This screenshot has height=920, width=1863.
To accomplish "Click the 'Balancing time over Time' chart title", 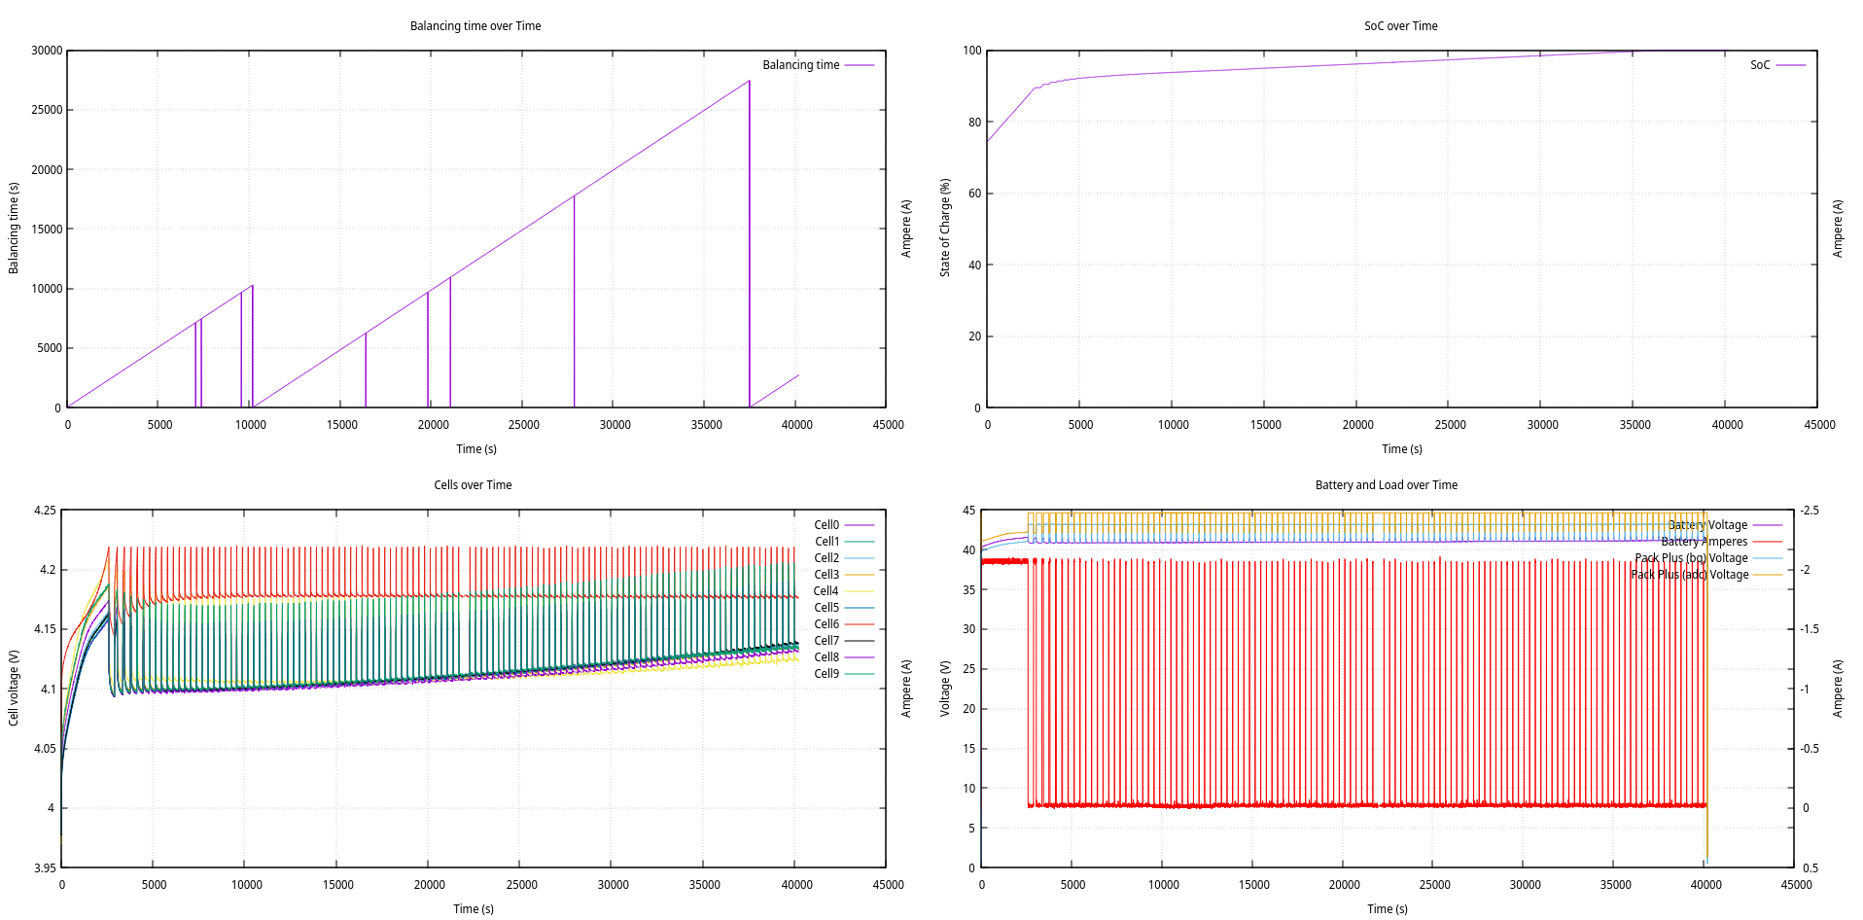I will coord(475,26).
